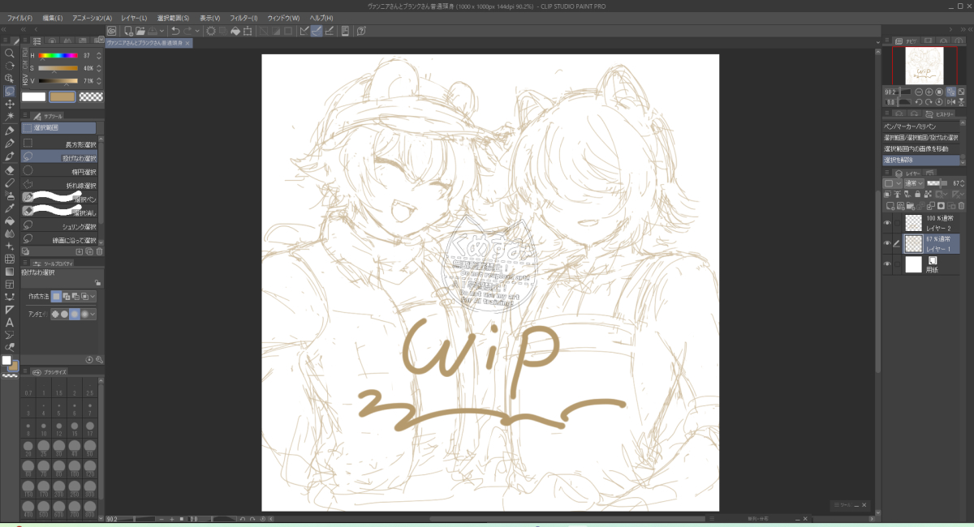The image size is (974, 527).
Task: Select the シュリンク選択 sub tool
Action: (58, 226)
